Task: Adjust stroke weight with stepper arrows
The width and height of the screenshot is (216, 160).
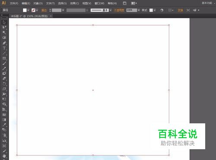Action: pyautogui.click(x=50, y=10)
